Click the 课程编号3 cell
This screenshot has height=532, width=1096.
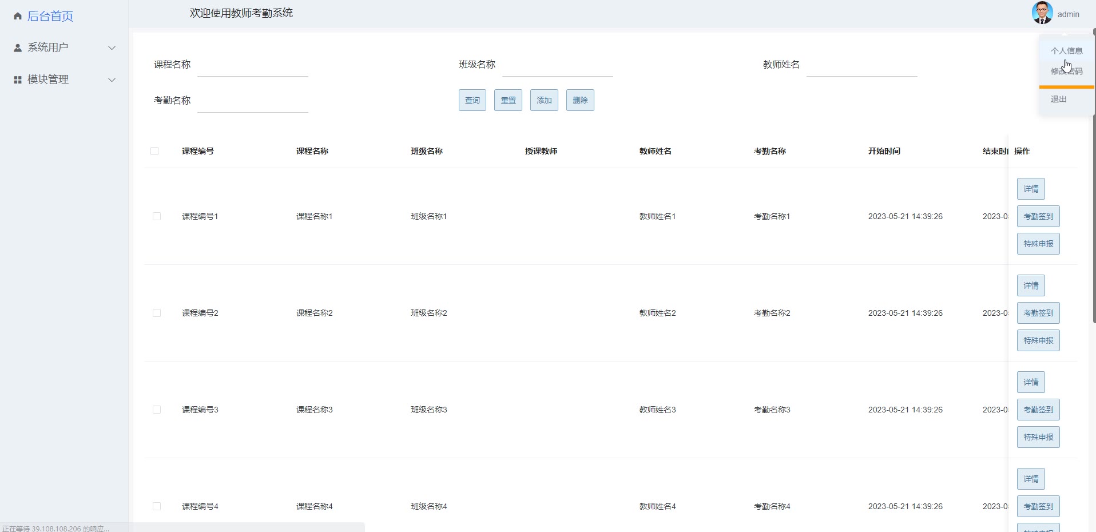tap(200, 410)
